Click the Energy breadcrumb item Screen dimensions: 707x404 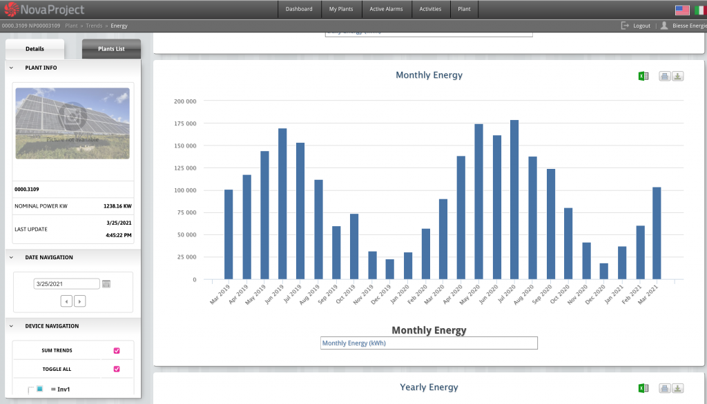point(119,26)
